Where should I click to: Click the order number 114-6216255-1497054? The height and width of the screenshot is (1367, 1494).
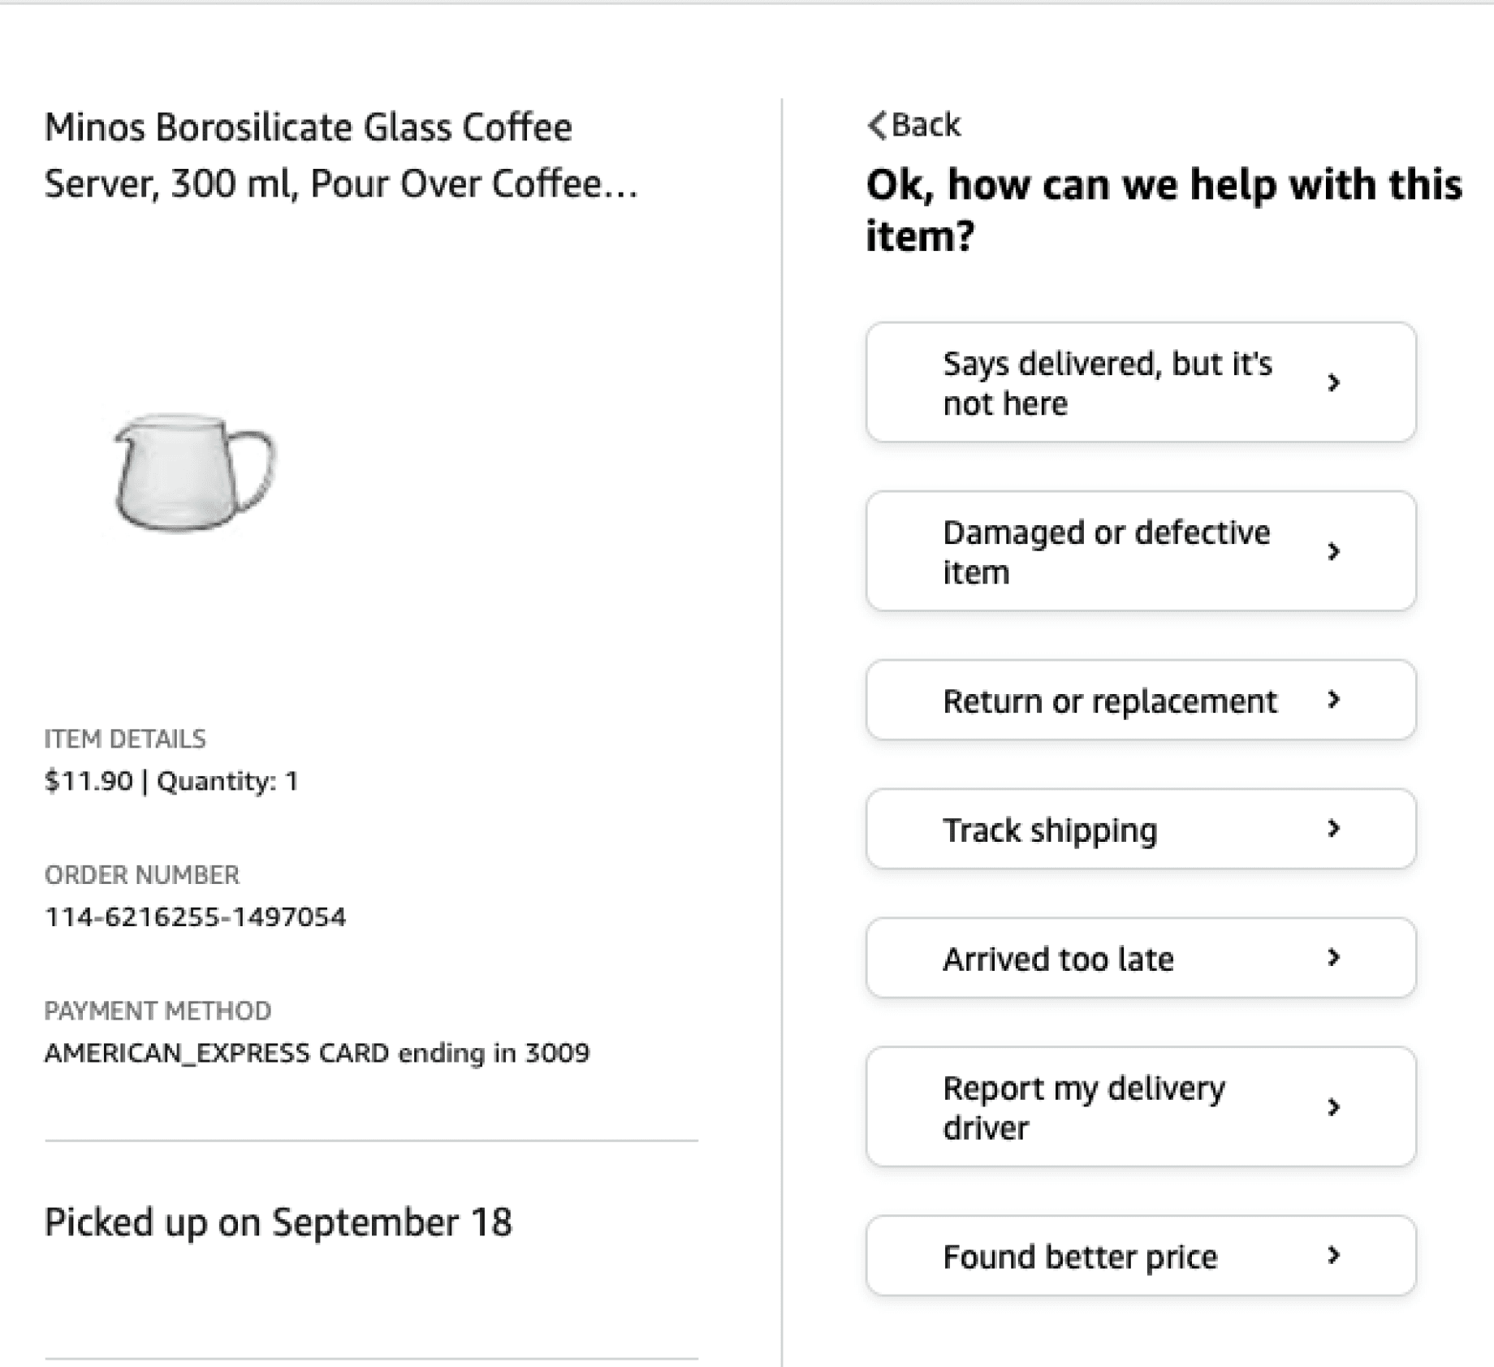(x=195, y=917)
